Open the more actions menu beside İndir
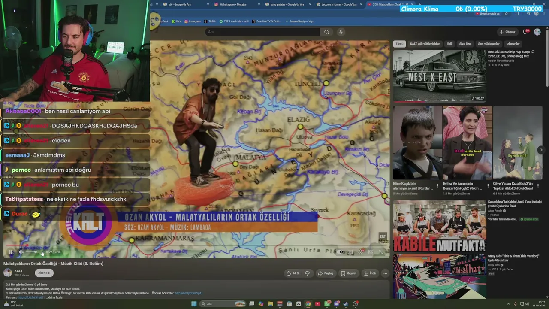Viewport: 549px width, 309px height. coord(385,273)
